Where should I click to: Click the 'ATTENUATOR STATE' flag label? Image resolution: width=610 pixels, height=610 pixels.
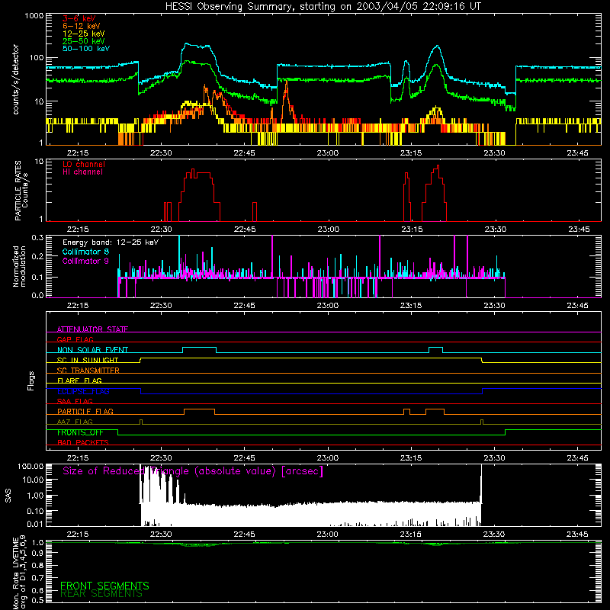pos(92,329)
